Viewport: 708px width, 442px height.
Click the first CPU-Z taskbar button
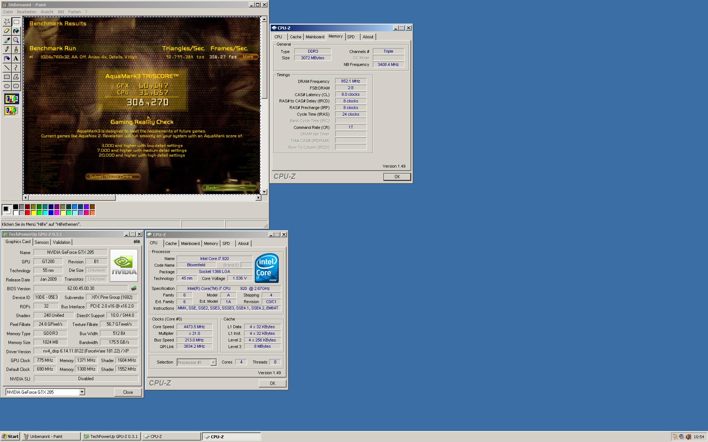(x=171, y=436)
